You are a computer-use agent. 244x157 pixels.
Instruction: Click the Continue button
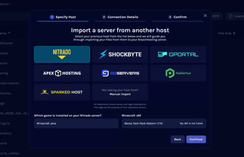[x=196, y=139]
